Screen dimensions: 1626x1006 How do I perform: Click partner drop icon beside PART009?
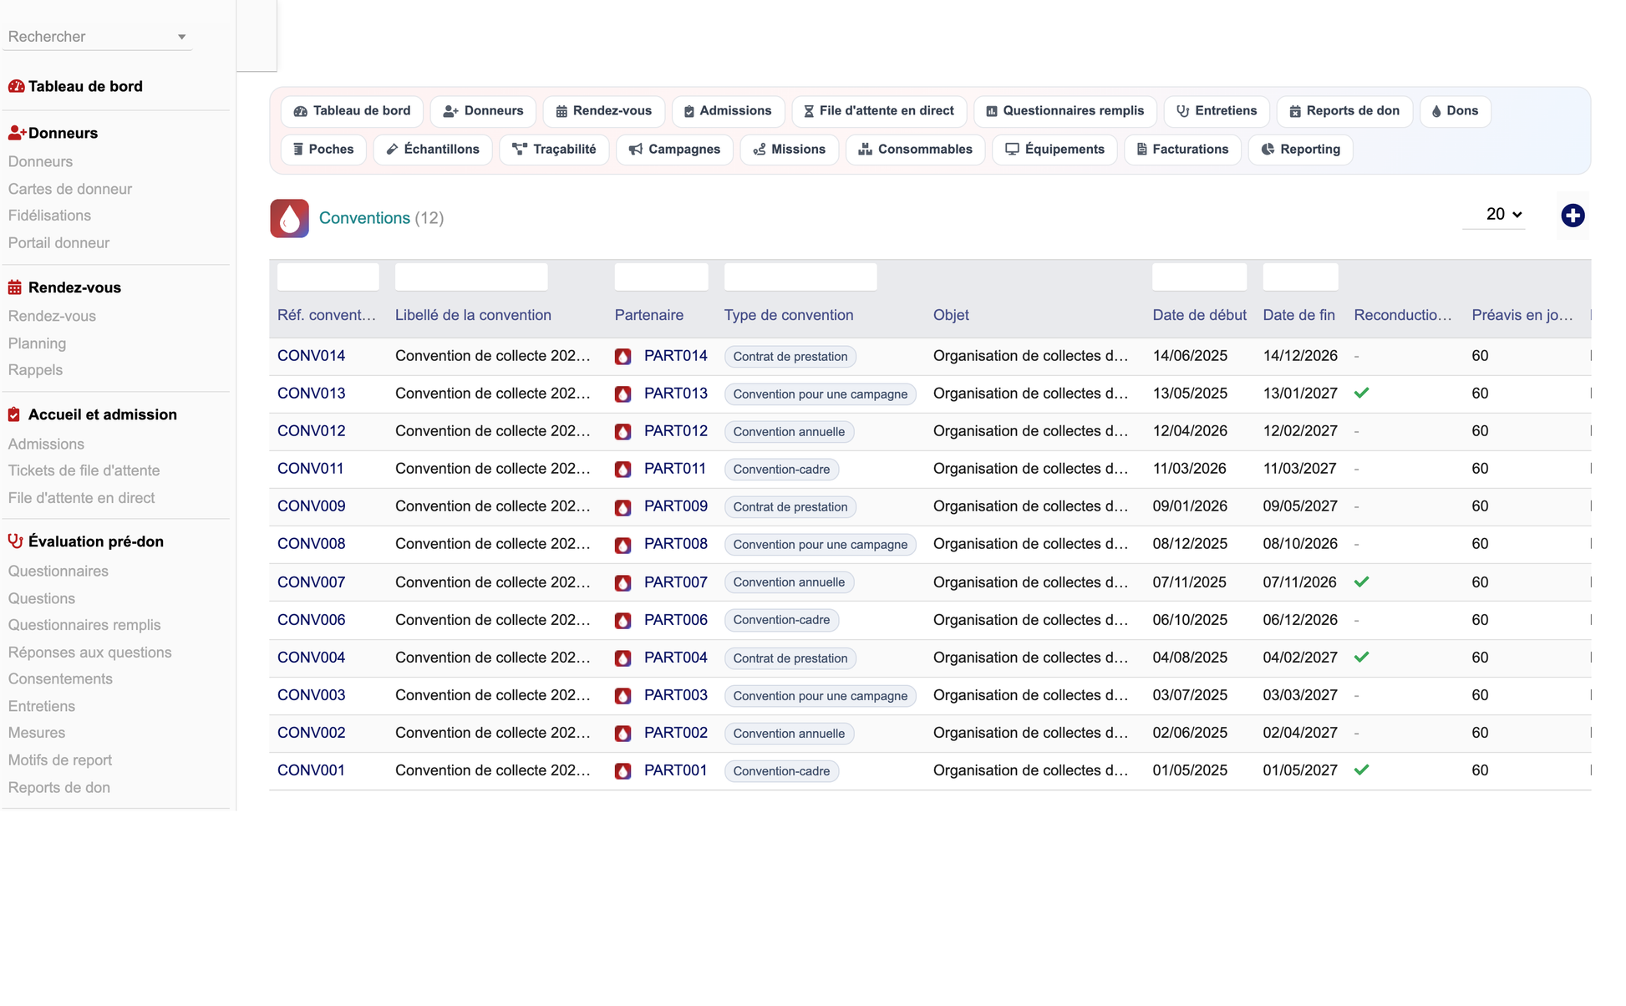coord(623,507)
